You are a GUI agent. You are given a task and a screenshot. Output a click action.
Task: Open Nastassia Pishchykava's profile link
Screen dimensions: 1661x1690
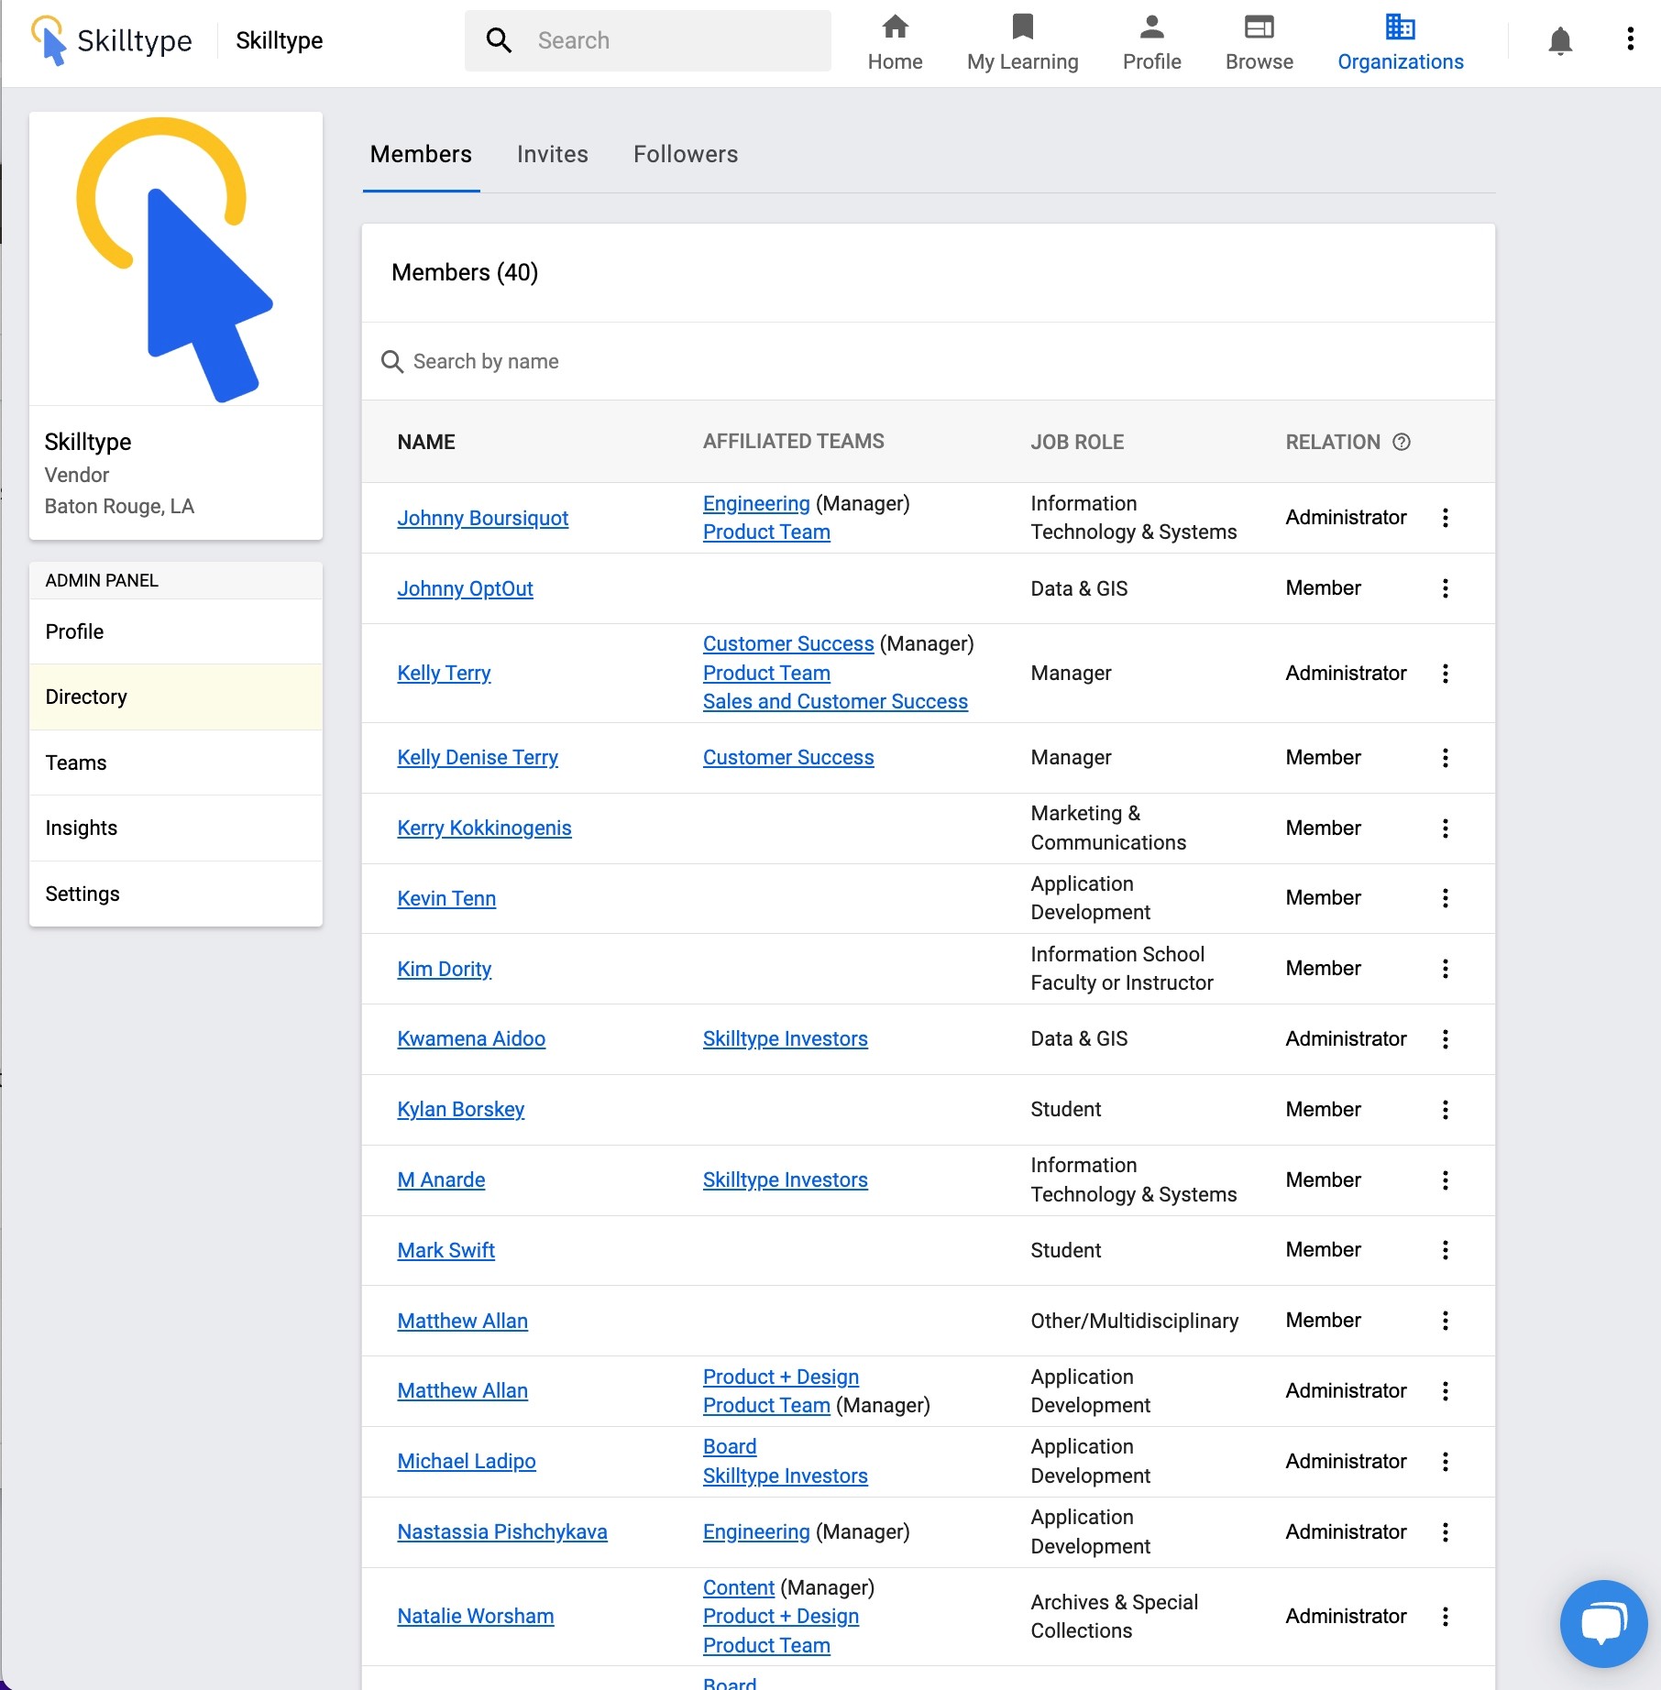click(x=502, y=1531)
